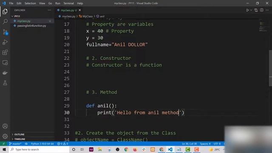Open the Selection menu
Screen dimensions: 272x153
30,3
